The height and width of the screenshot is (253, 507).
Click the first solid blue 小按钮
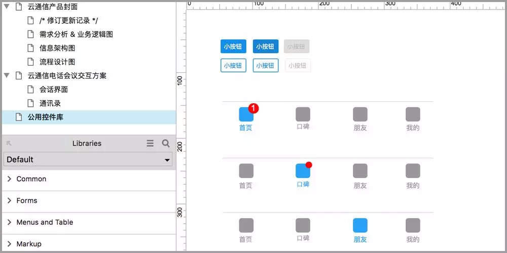[233, 47]
